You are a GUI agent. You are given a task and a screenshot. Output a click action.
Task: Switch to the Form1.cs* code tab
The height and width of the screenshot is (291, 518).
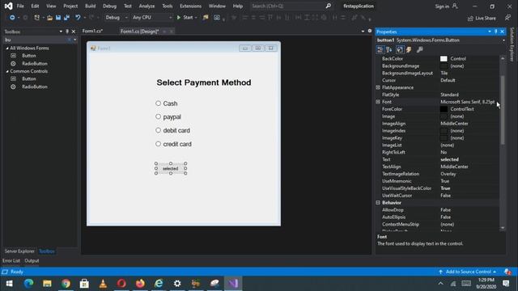[x=92, y=31]
